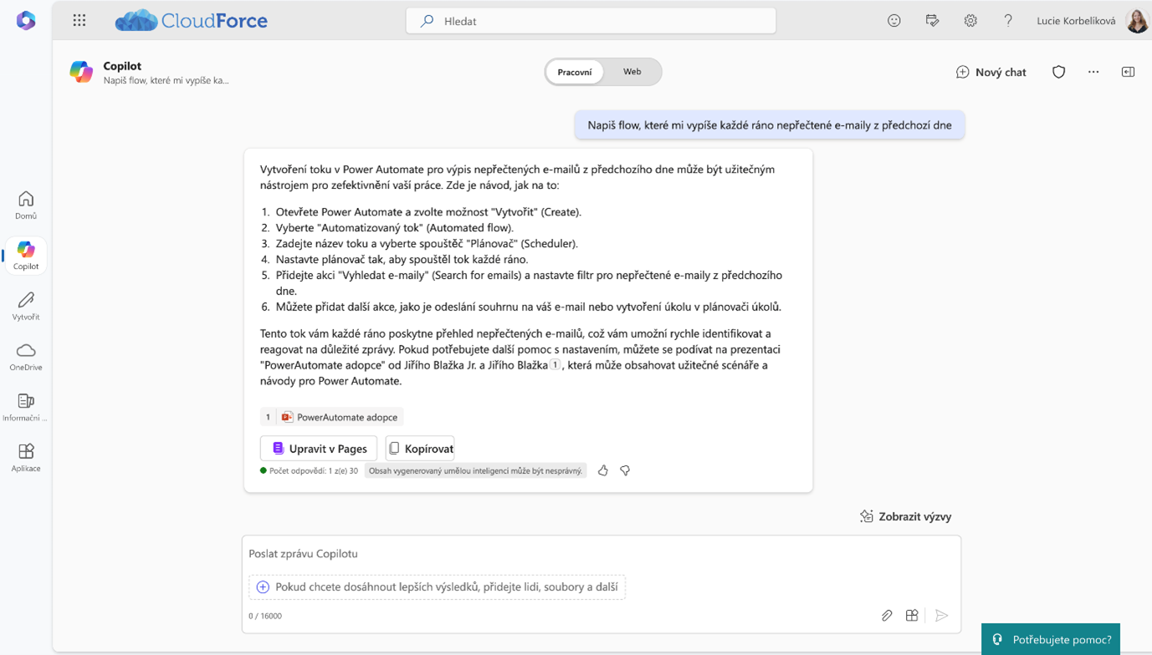
Task: Click the inline citation marker 1
Action: (x=555, y=365)
